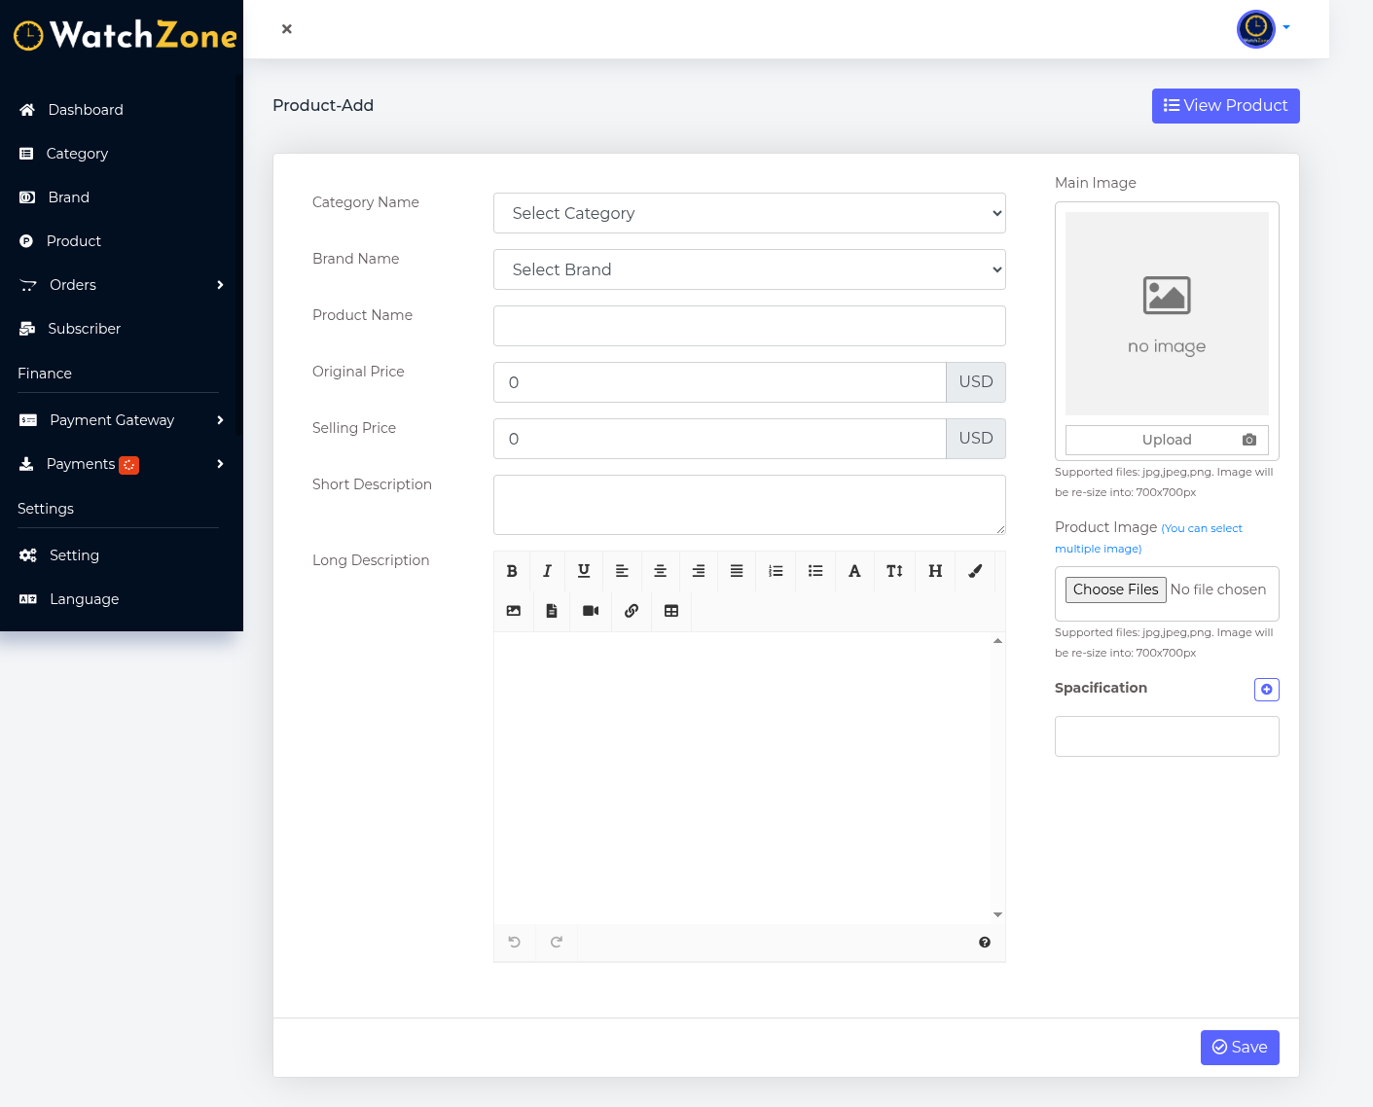Click the insert link icon in editor
The width and height of the screenshot is (1373, 1107).
[632, 611]
